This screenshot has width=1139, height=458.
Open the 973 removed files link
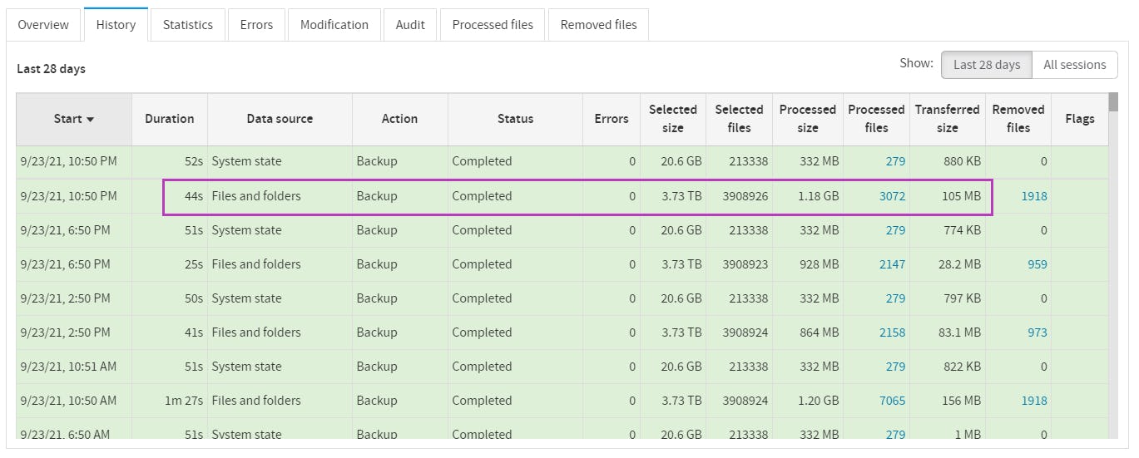pyautogui.click(x=1037, y=332)
